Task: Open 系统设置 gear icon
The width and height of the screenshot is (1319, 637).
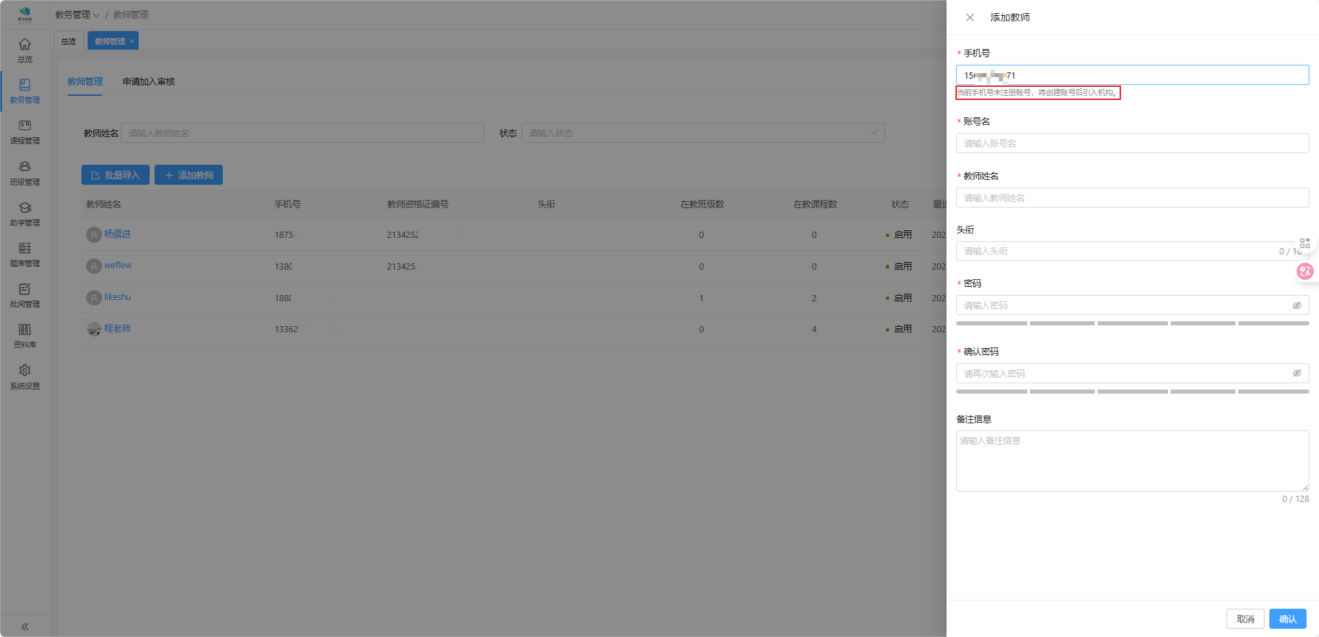Action: pyautogui.click(x=25, y=371)
